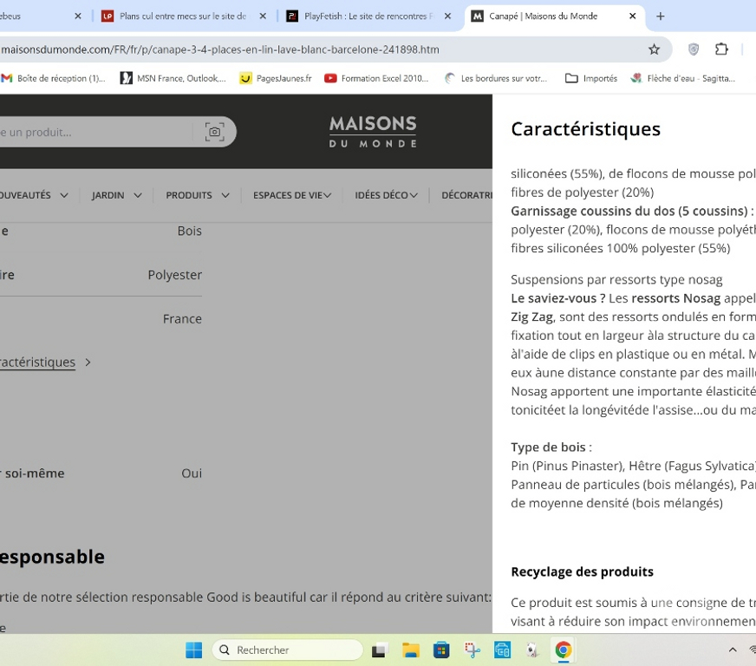Open the IDÉES DÉCO dropdown menu
756x666 pixels.
pyautogui.click(x=386, y=195)
